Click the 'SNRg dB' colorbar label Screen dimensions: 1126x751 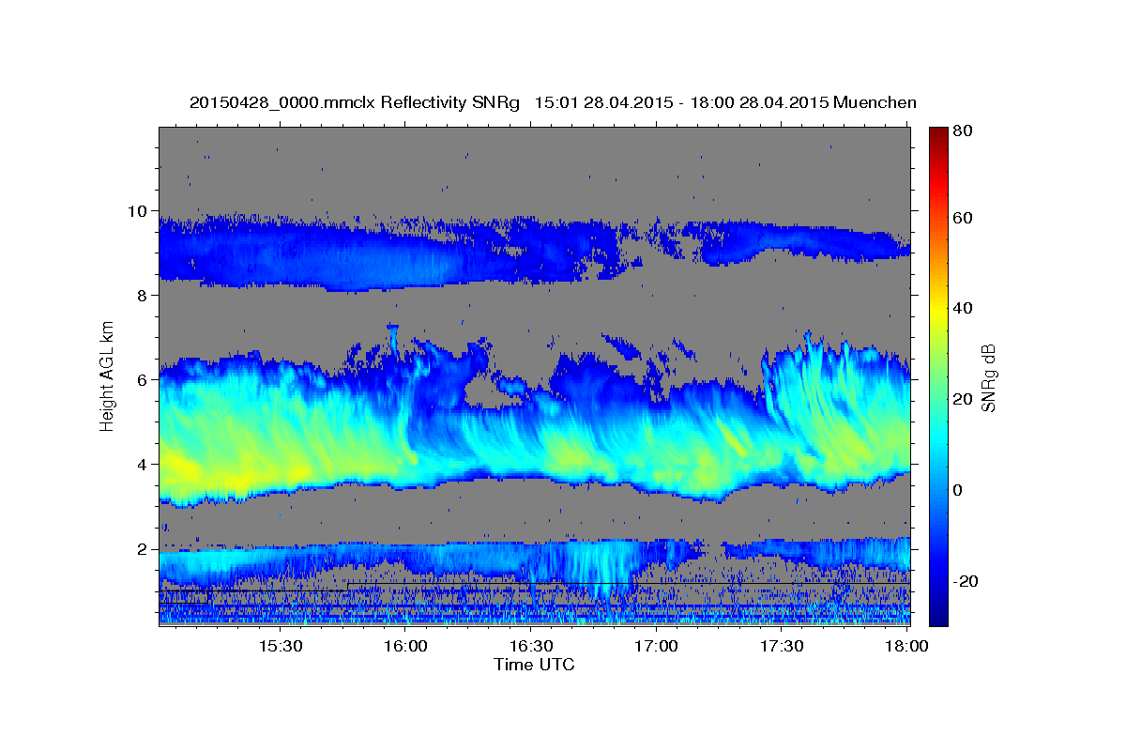tap(989, 377)
